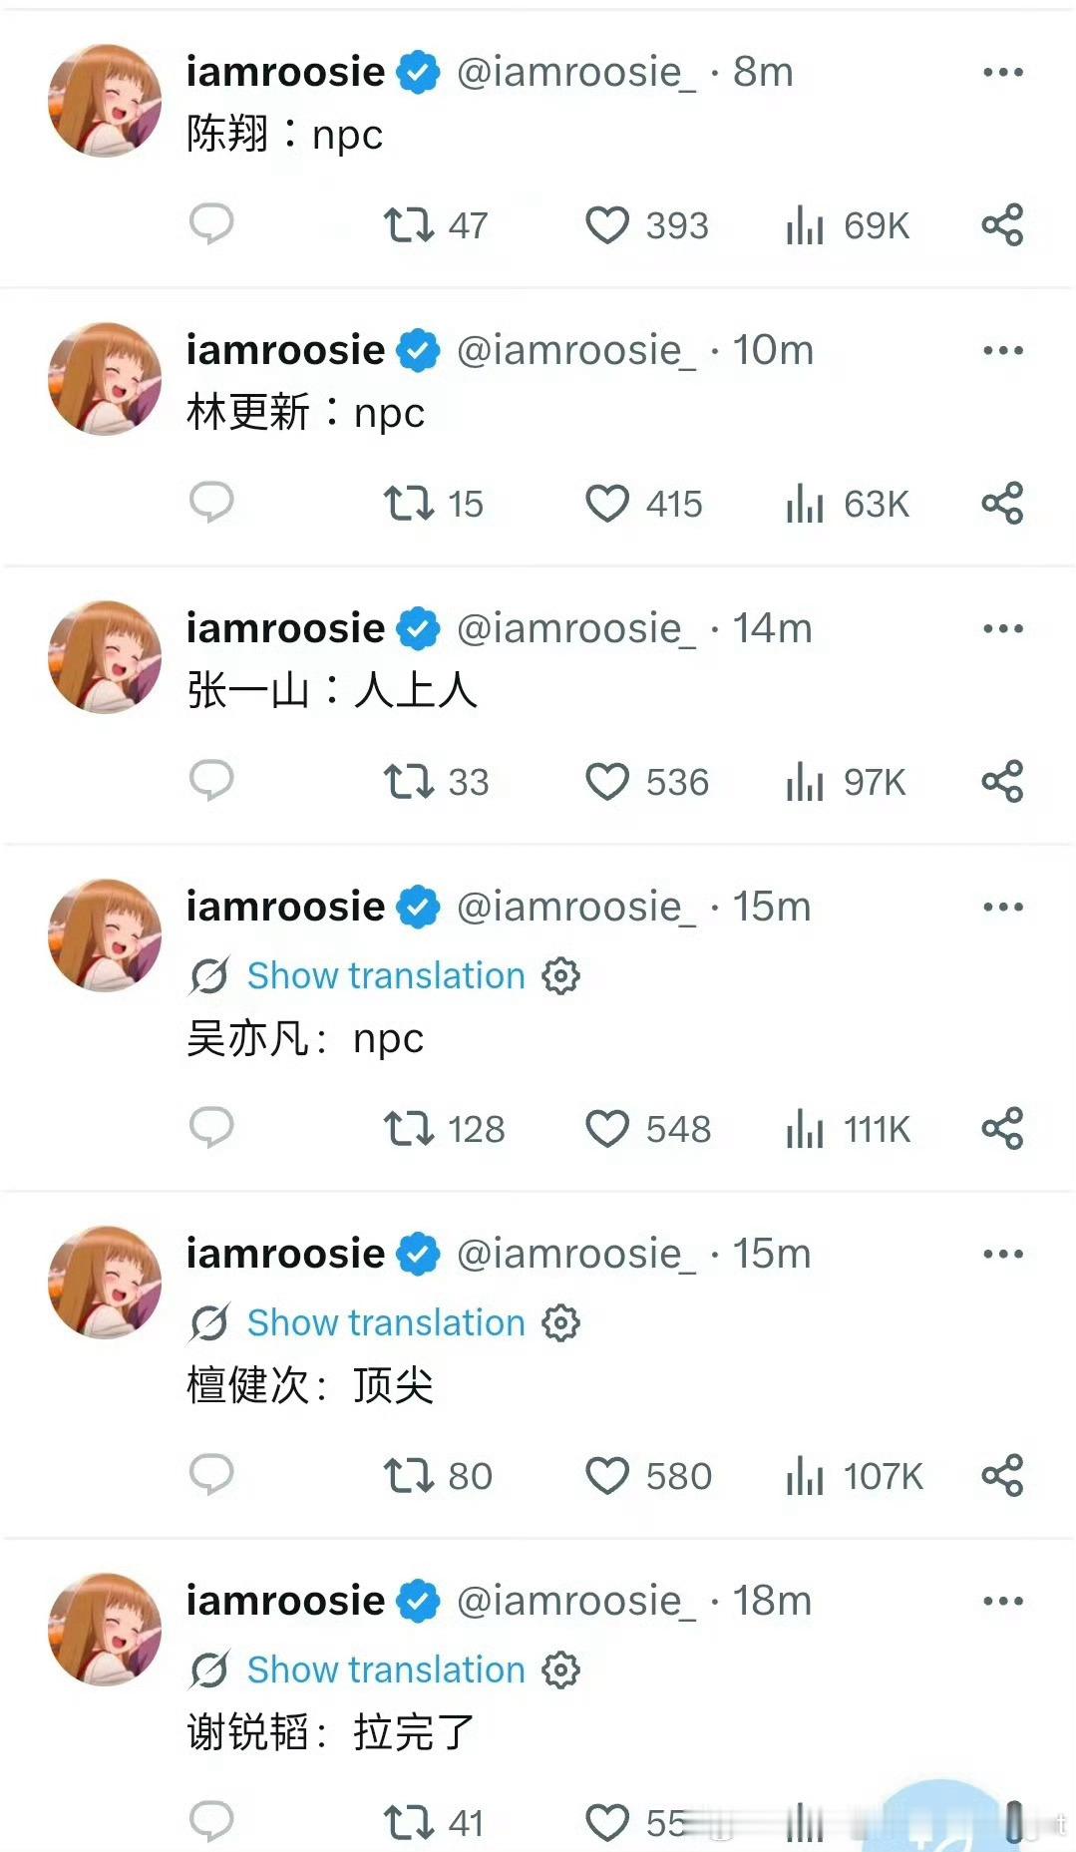
Task: View analytics 111K on the 吴亦凡 tweet
Action: pyautogui.click(x=849, y=1129)
